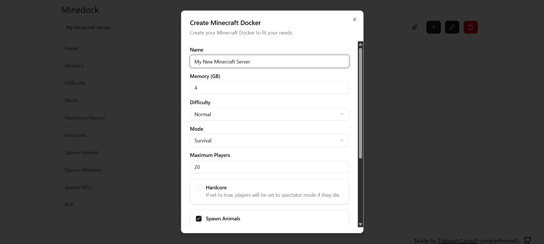This screenshot has width=544, height=244.
Task: Click the dialog vertical scrollbar thumb
Action: tap(360, 103)
